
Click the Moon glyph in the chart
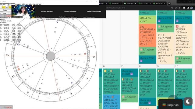[x=57, y=22]
